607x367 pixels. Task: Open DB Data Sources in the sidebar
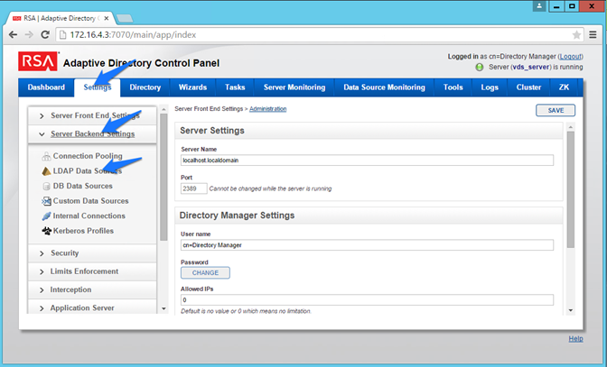point(83,186)
